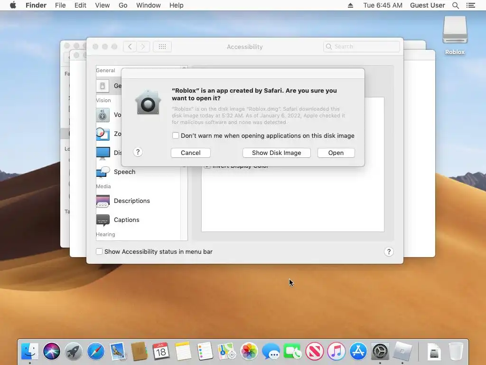Open the File menu
This screenshot has height=365, width=486.
click(x=60, y=5)
